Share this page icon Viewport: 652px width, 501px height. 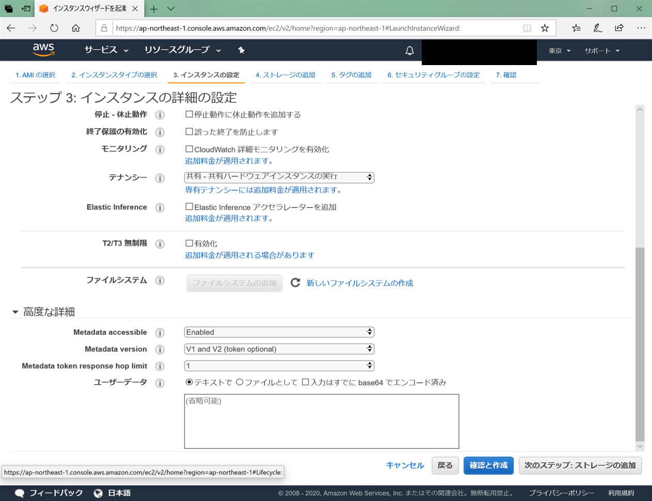(619, 28)
